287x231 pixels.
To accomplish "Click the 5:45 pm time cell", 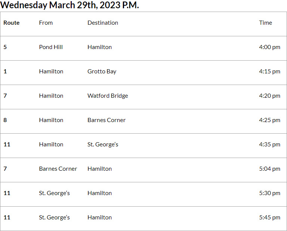I will [x=269, y=218].
